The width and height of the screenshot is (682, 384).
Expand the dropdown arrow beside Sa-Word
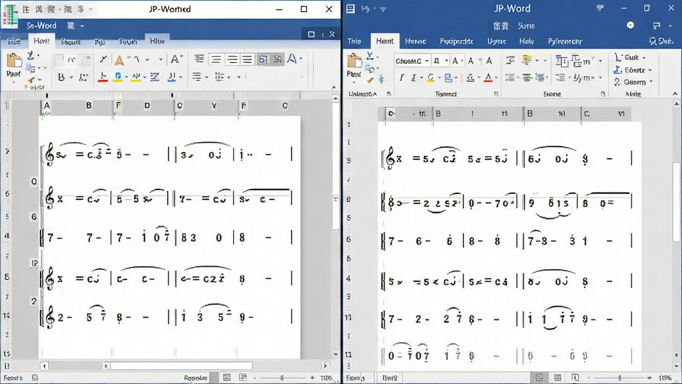pyautogui.click(x=82, y=26)
